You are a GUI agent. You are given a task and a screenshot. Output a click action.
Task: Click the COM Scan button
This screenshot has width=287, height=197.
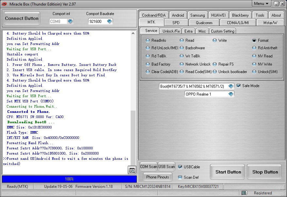click(149, 167)
